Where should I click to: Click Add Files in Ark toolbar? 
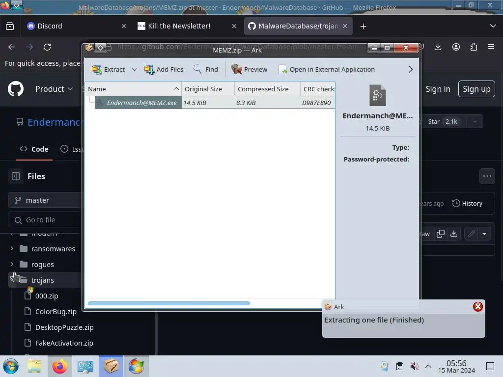(164, 69)
